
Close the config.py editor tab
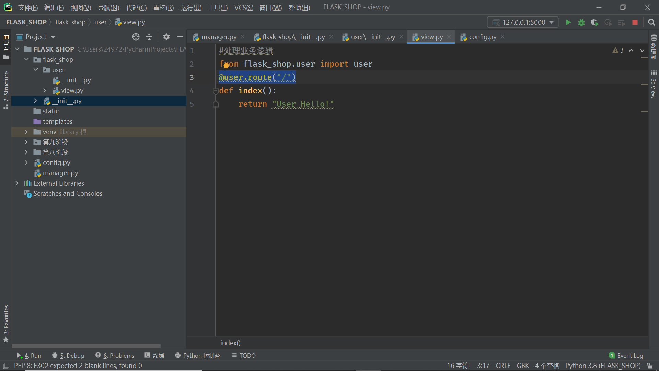pos(502,37)
